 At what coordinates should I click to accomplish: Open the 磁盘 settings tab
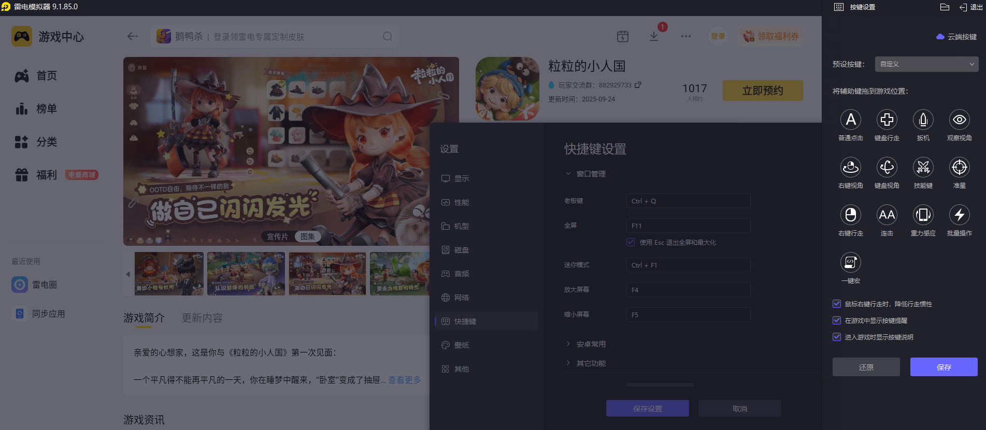point(487,250)
